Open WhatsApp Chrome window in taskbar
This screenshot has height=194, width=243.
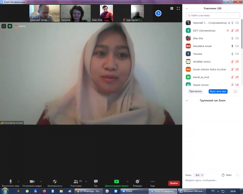[x=89, y=191]
